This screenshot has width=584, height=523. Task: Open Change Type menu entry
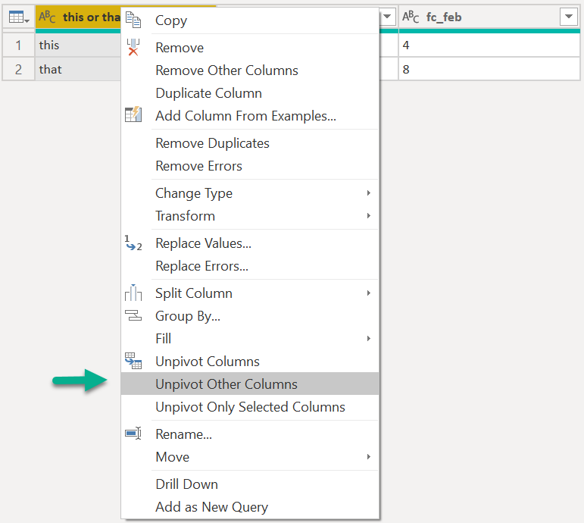(x=250, y=193)
